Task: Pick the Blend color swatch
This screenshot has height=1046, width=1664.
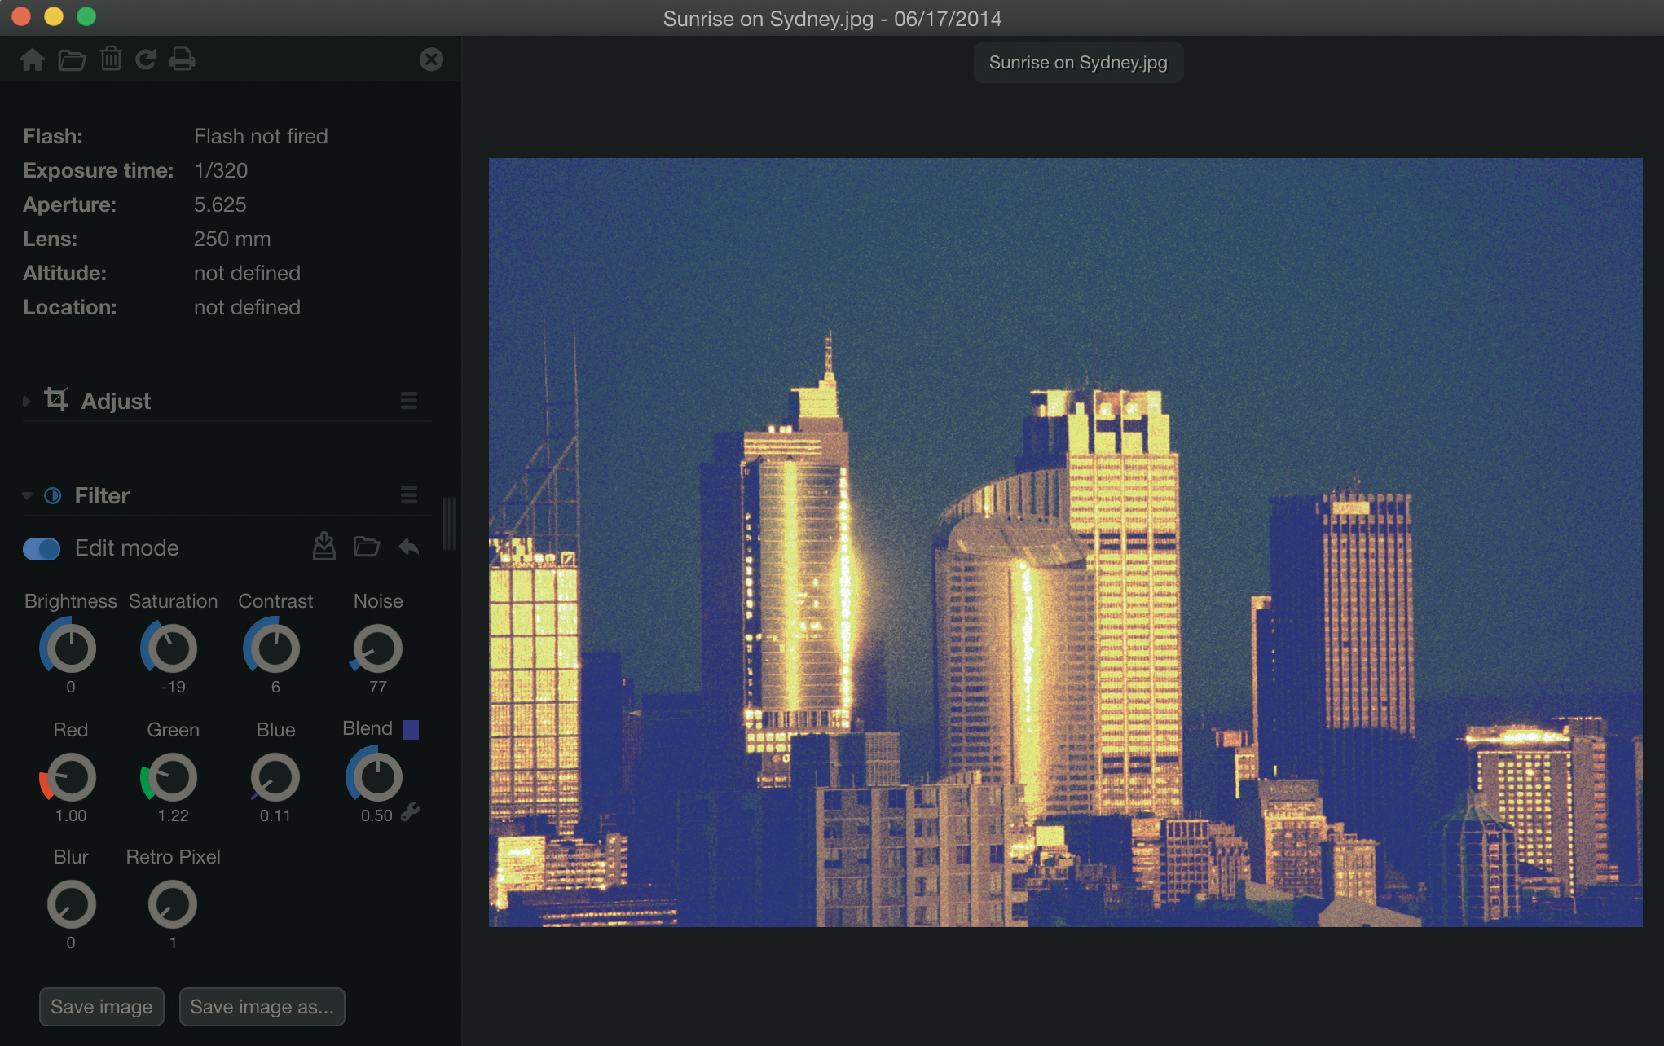Action: click(411, 729)
